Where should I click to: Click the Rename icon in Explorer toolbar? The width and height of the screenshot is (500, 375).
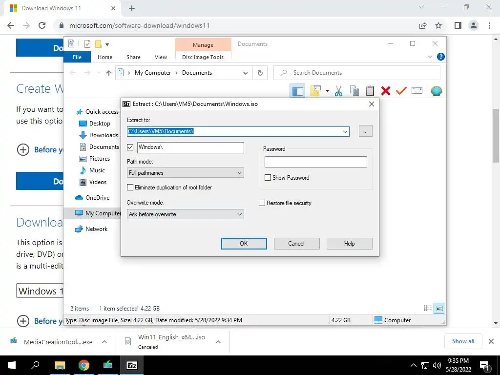tap(417, 91)
